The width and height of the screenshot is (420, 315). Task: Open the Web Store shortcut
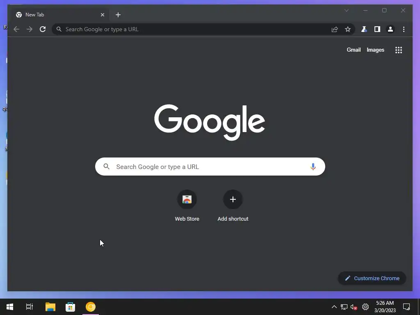pos(187,206)
